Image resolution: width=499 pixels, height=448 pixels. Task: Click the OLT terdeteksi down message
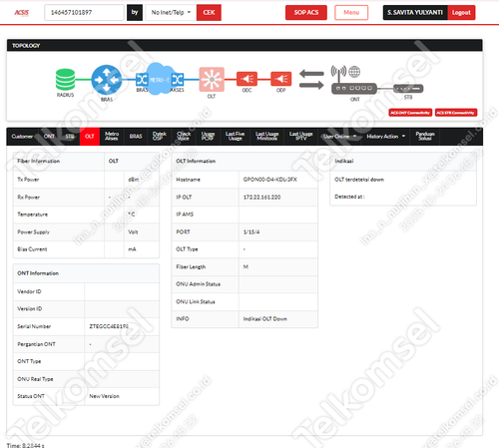[x=359, y=180]
